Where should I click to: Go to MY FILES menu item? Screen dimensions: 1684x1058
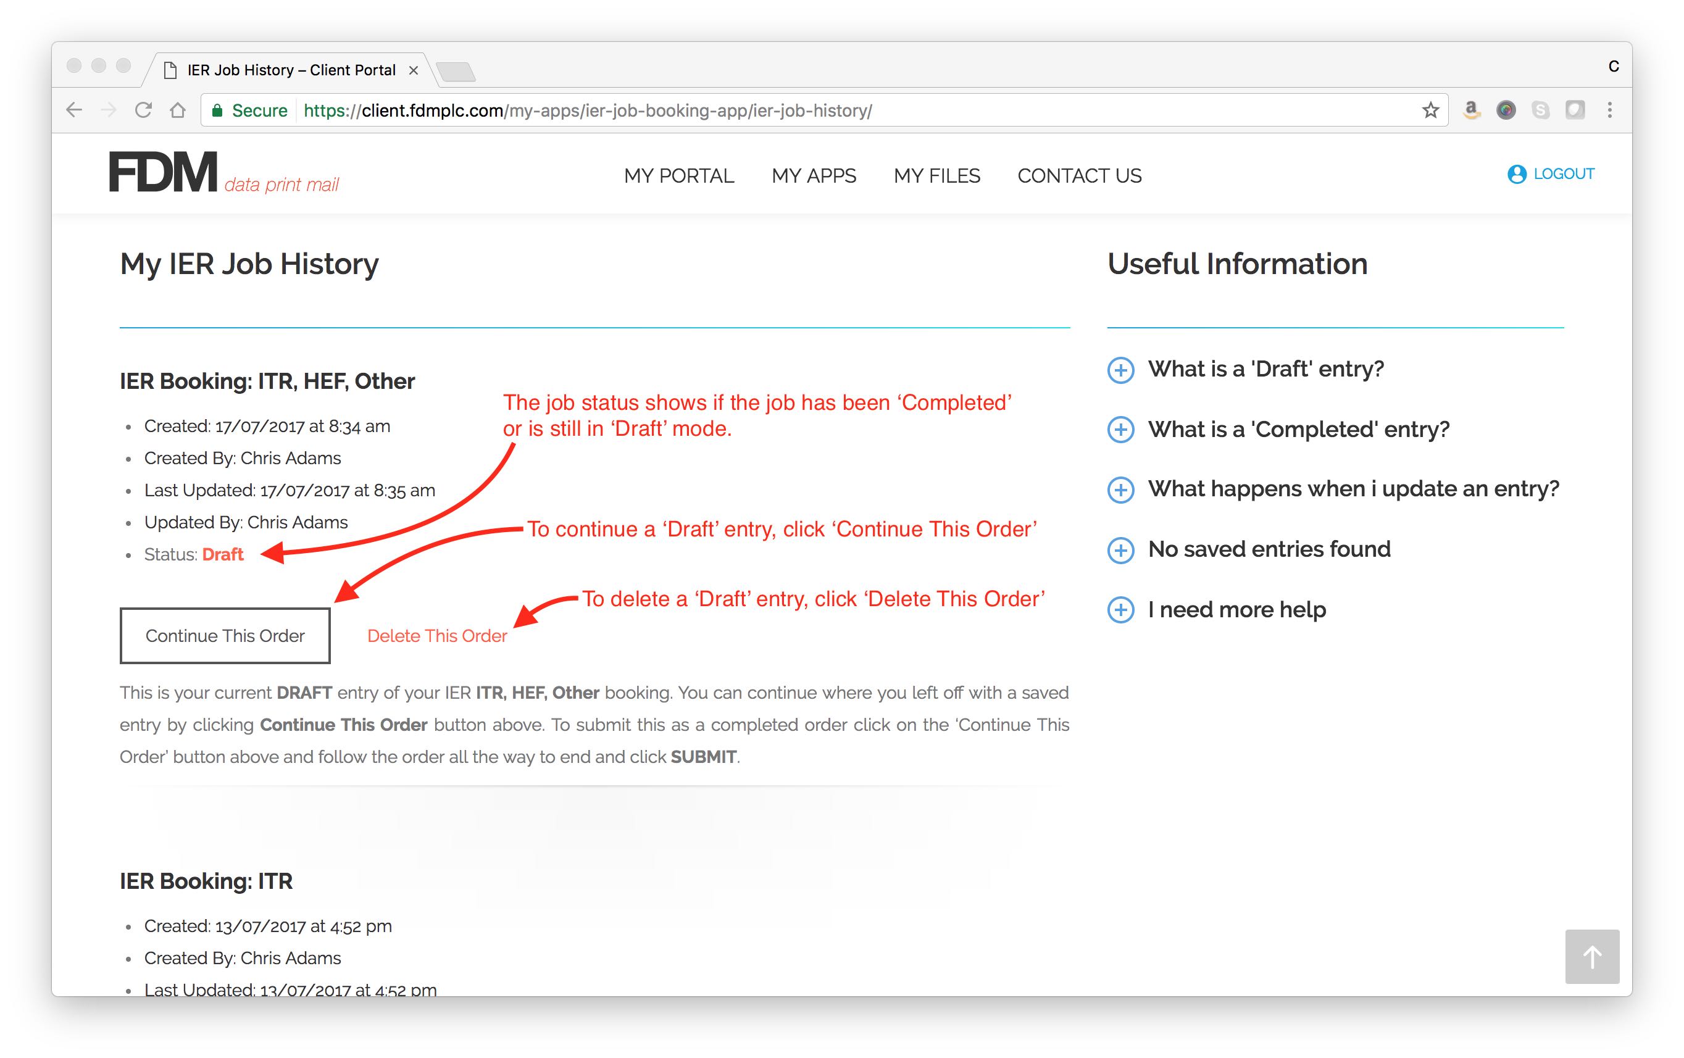936,175
